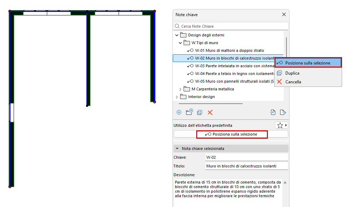Image resolution: width=348 pixels, height=207 pixels.
Task: Click the top-right window in the plan
Action: (119, 13)
